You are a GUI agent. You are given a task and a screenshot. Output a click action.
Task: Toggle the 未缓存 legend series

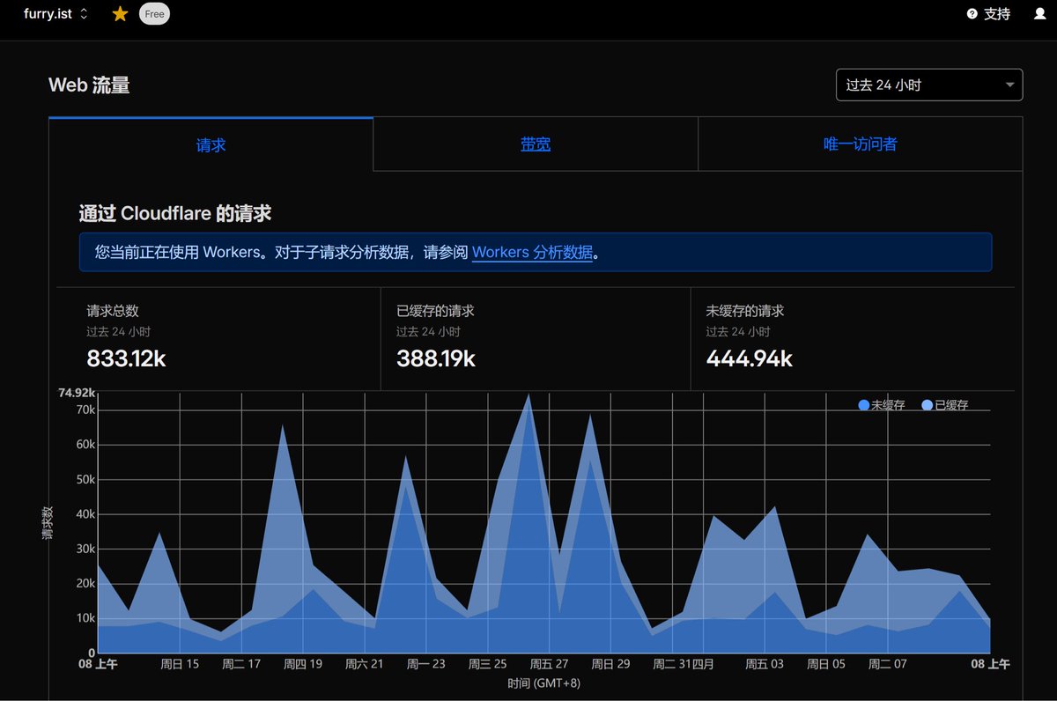(x=882, y=405)
